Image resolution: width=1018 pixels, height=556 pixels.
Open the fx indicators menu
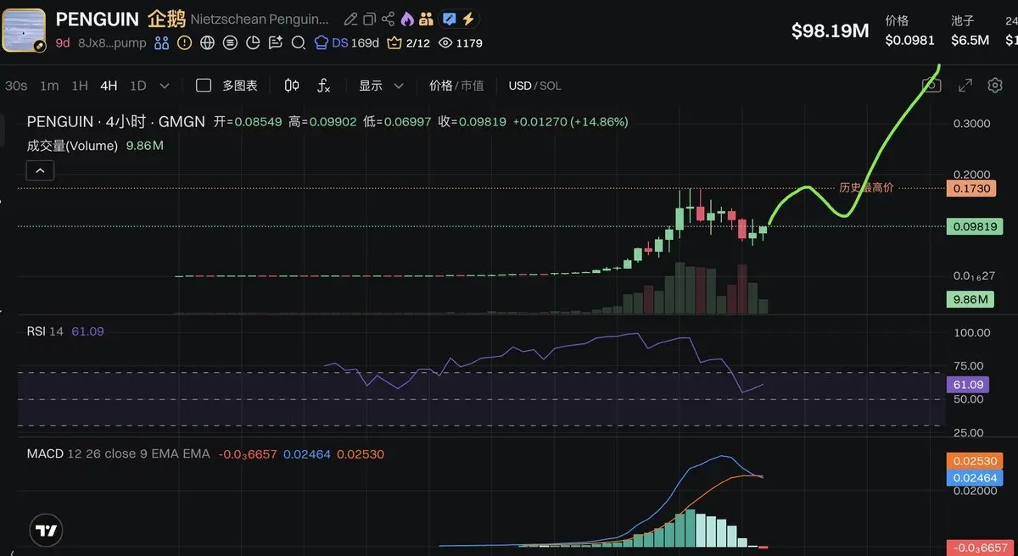[x=324, y=86]
